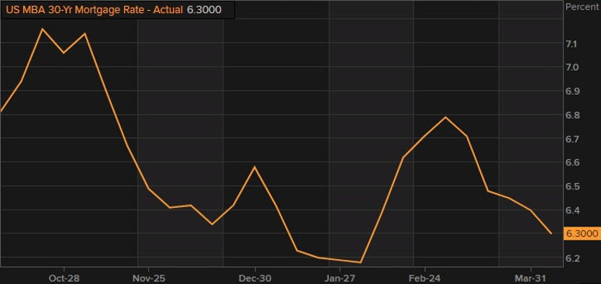Click the 6.8 y-axis tick label
The width and height of the screenshot is (601, 284).
coord(572,115)
